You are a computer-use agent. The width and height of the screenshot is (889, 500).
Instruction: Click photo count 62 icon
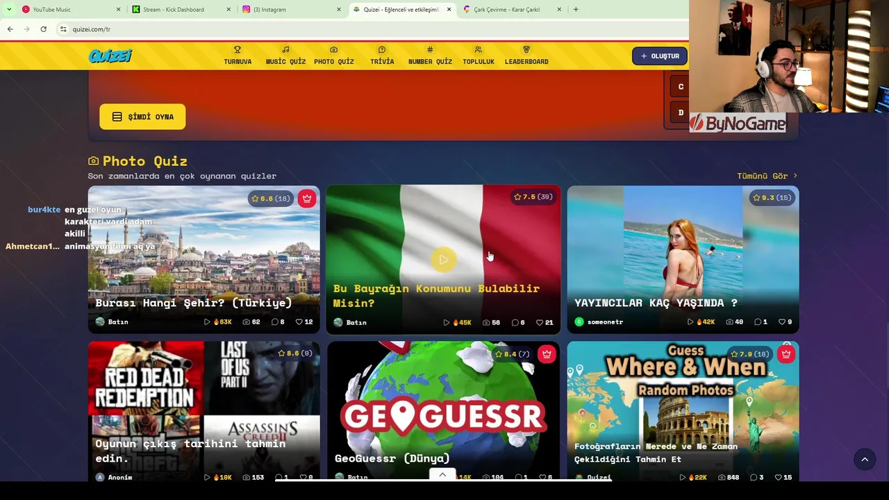pos(246,322)
